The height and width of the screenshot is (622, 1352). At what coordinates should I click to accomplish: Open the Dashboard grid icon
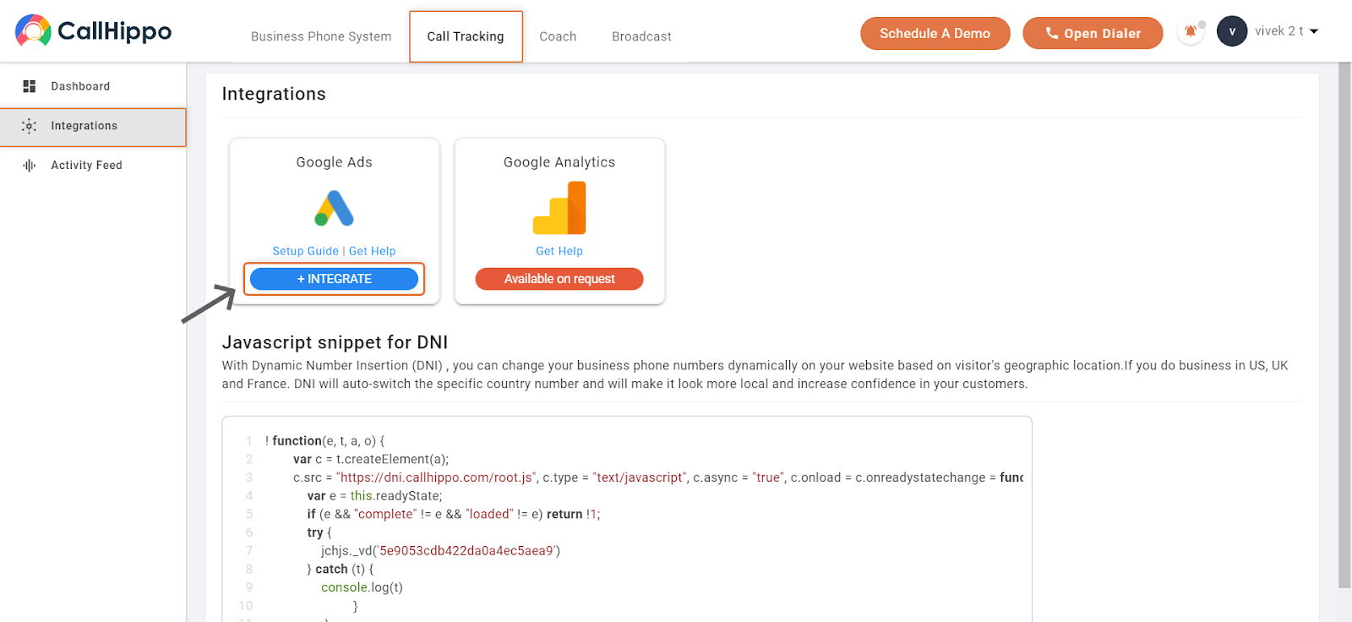click(x=30, y=86)
